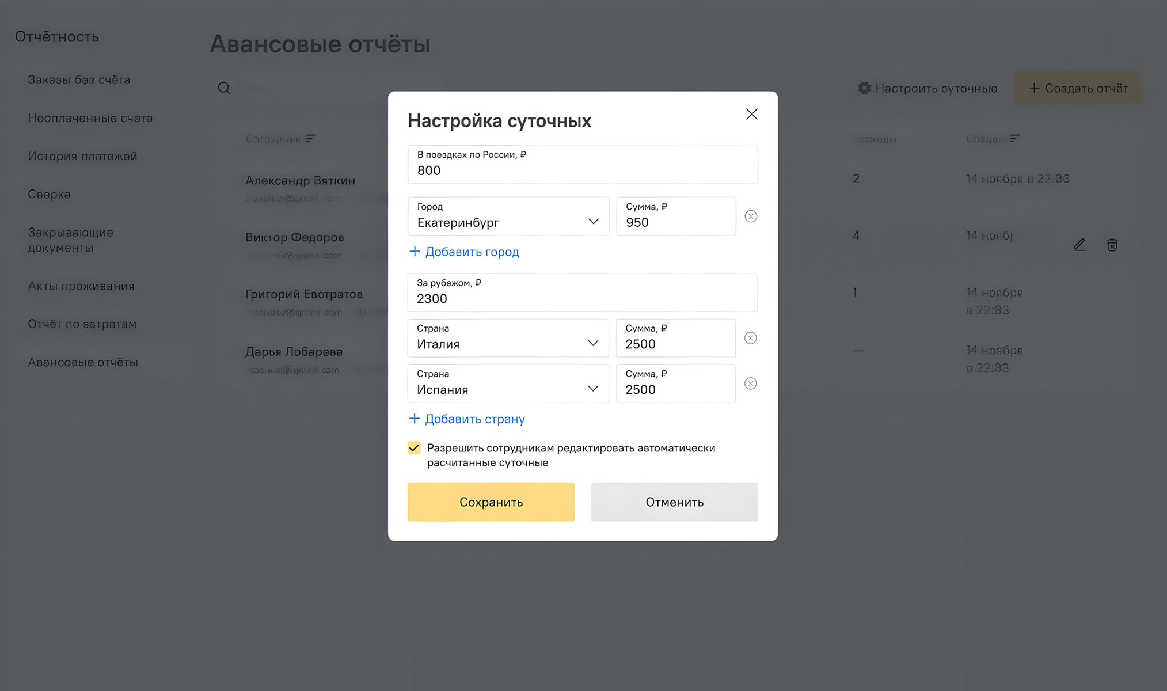Image resolution: width=1167 pixels, height=691 pixels.
Task: Click the remove X icon next to Екатеринбург
Action: pos(750,217)
